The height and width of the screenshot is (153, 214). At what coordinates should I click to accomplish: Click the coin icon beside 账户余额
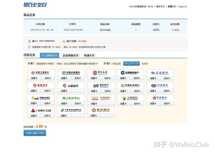[x=64, y=41]
